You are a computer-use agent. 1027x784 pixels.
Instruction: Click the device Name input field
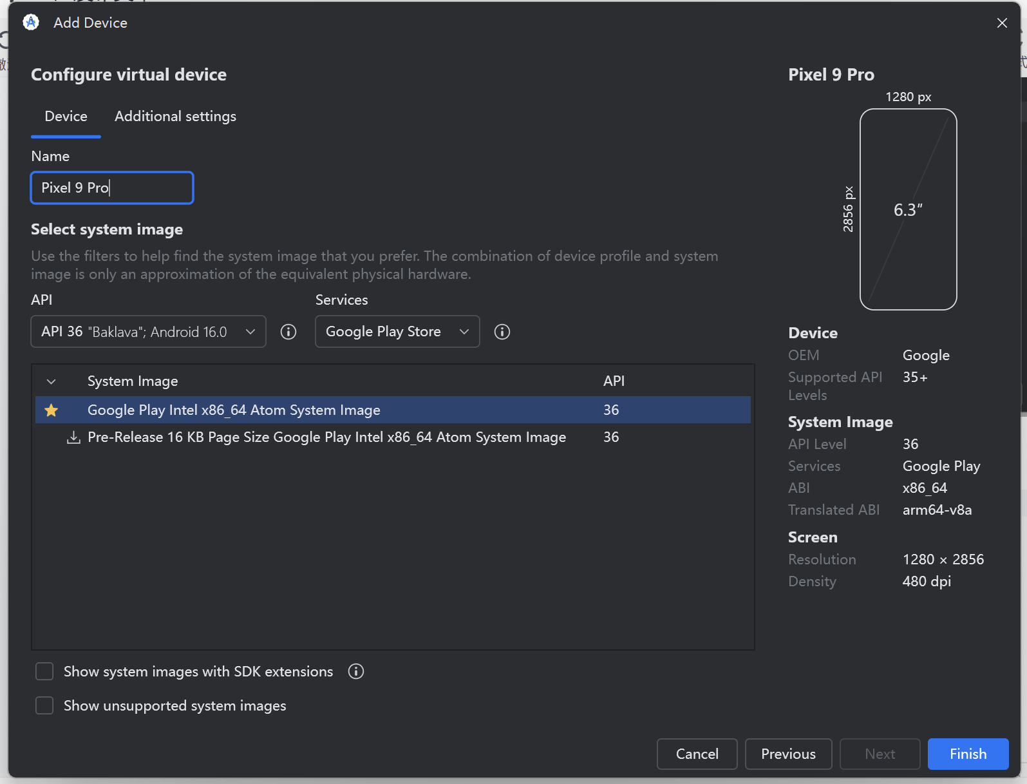[112, 188]
